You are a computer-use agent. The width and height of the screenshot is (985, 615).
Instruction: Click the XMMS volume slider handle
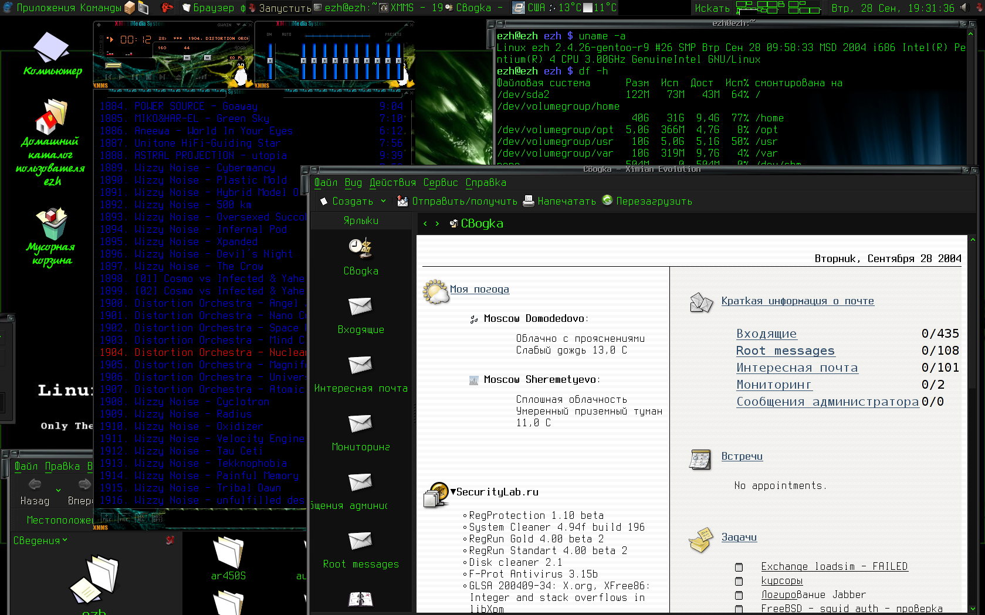[187, 57]
